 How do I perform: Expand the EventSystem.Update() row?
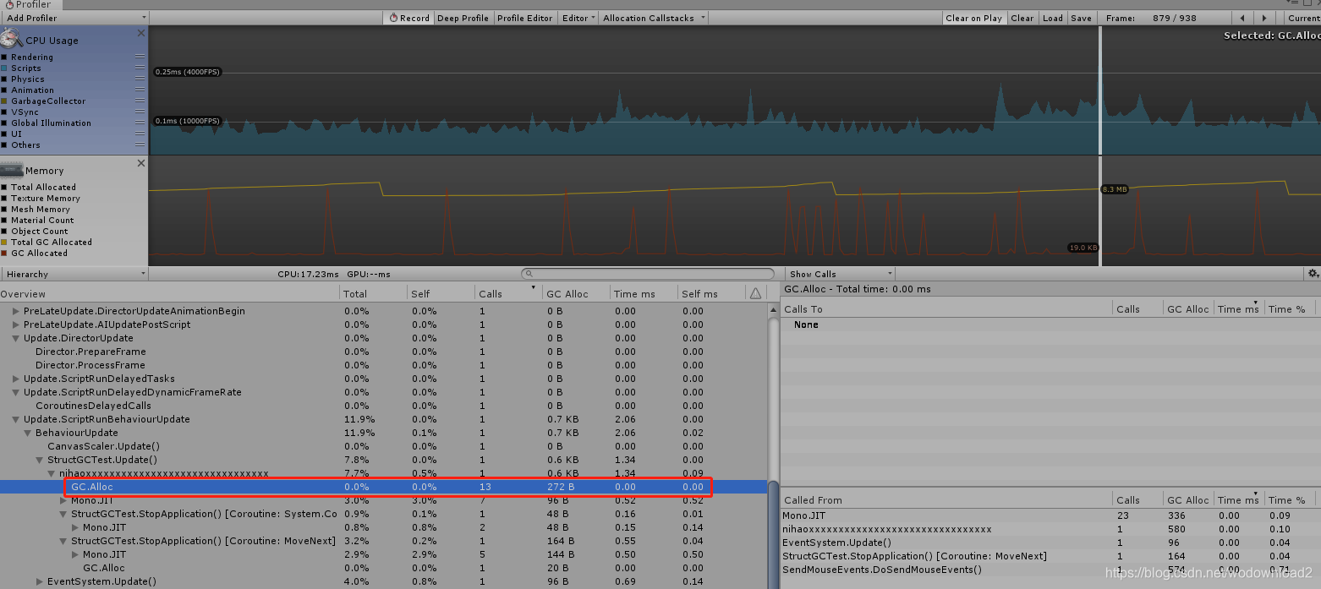[x=40, y=581]
